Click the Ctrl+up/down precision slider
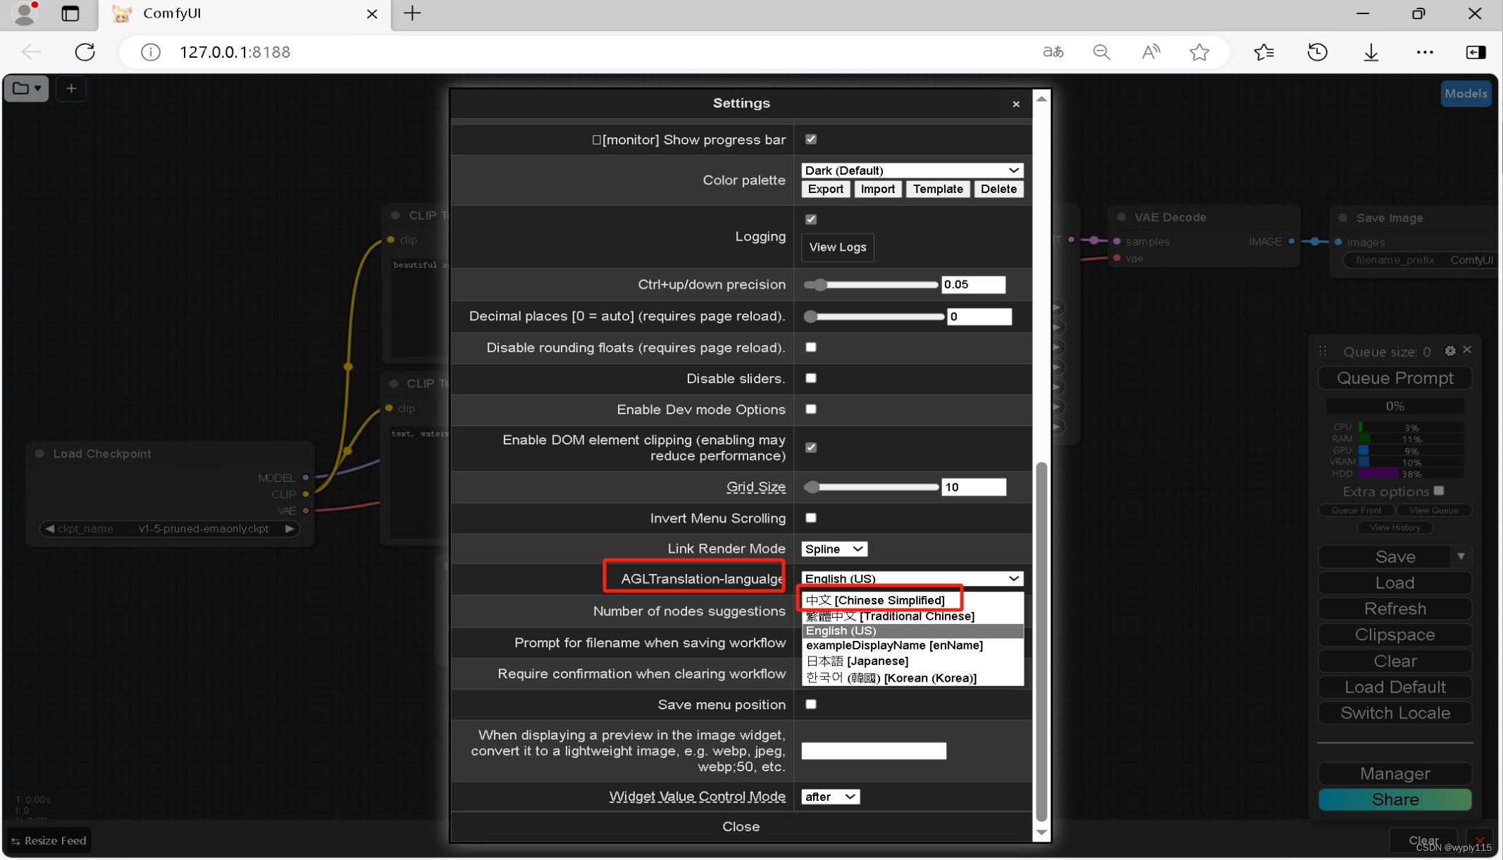This screenshot has height=860, width=1503. point(871,285)
